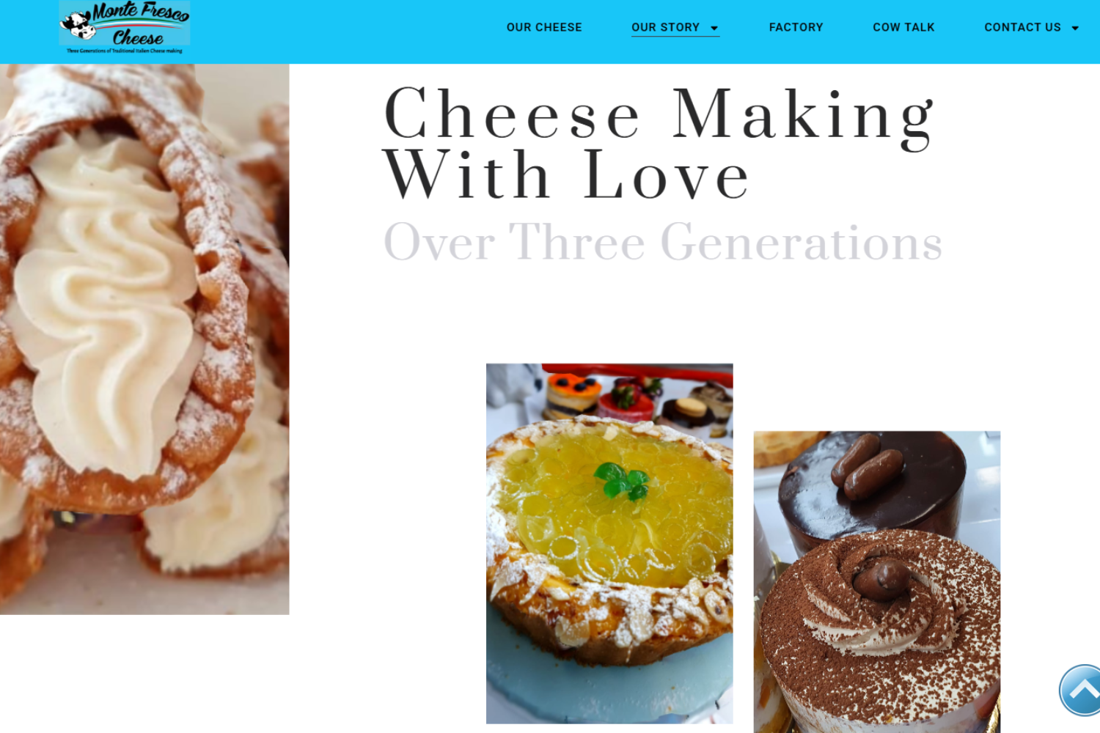Click the round scroll-to-top arrow button

pos(1080,690)
